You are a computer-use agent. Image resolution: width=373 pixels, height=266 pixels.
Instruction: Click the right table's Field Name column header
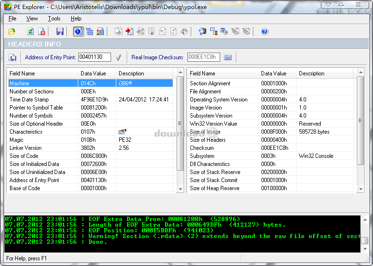pos(223,73)
